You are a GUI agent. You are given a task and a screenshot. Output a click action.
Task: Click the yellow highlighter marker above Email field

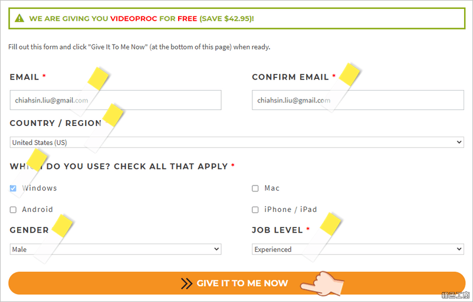point(98,78)
